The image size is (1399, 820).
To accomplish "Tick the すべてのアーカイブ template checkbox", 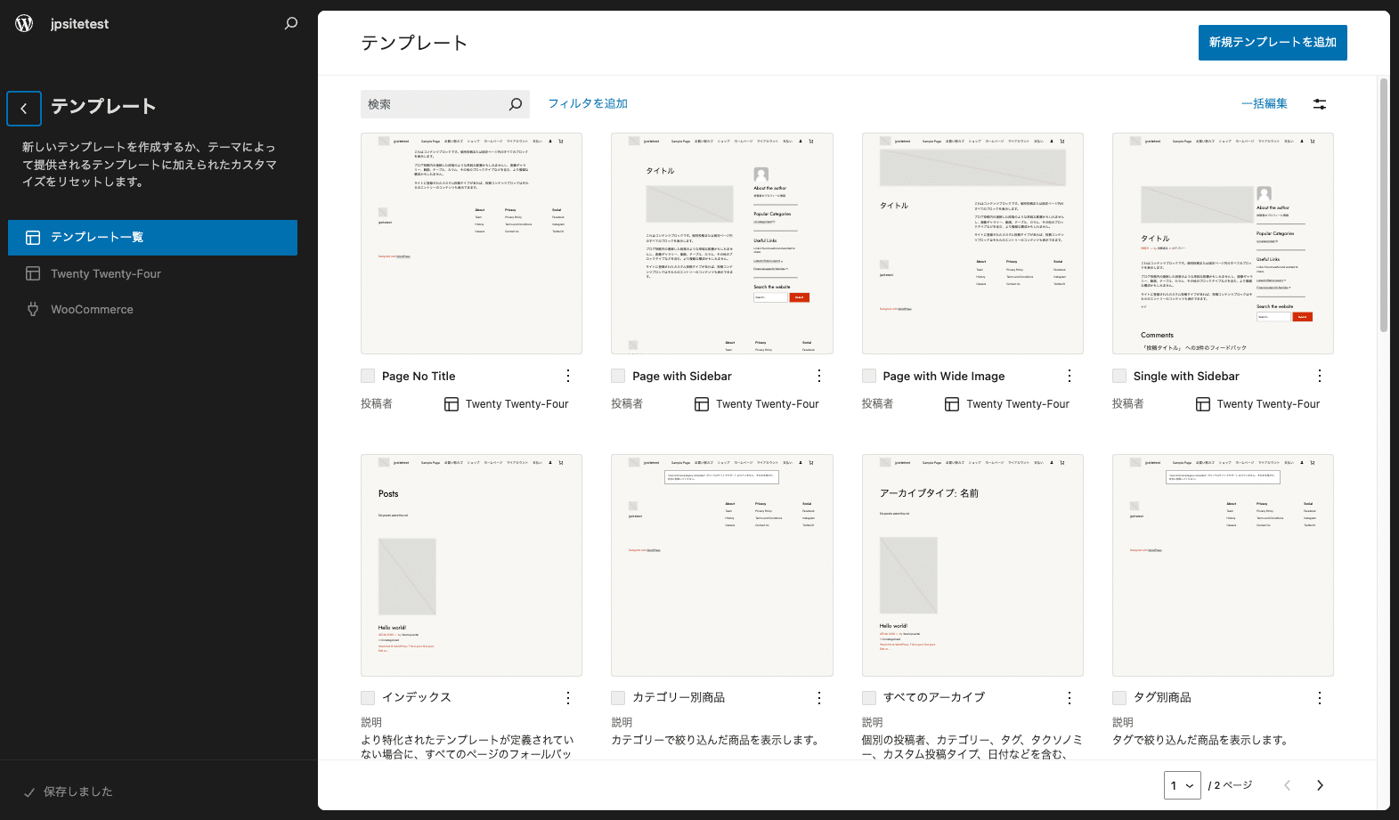I will point(869,698).
